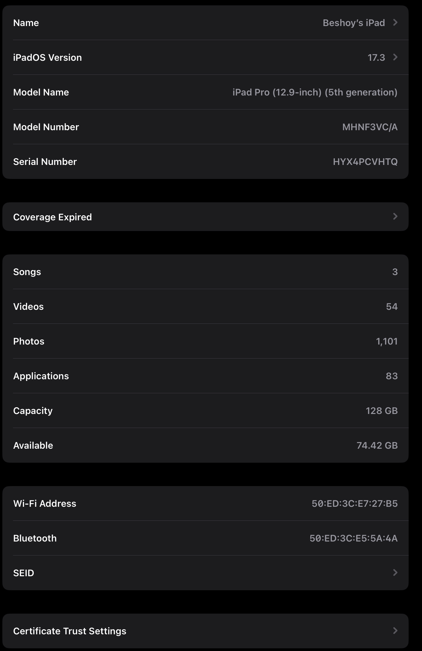The width and height of the screenshot is (422, 651).
Task: Open the Name row chevron
Action: tap(395, 22)
